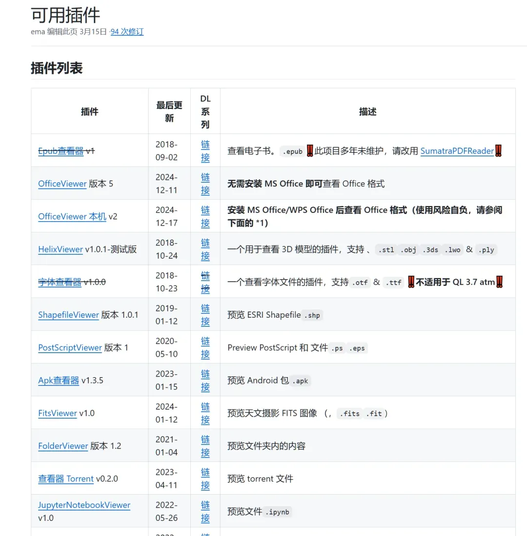Image resolution: width=527 pixels, height=536 pixels.
Task: Click the description 预览文件夹内的内容
Action: (266, 446)
